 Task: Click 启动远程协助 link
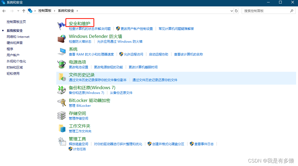[x=159, y=54]
